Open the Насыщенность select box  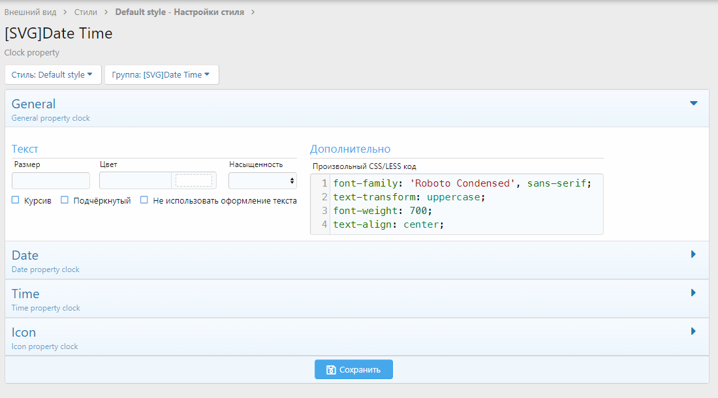262,181
